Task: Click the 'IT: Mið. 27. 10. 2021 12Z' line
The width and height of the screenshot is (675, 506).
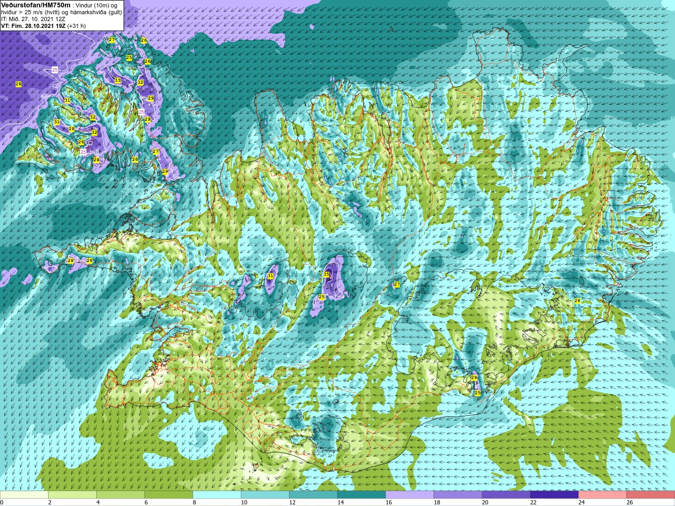Action: (x=33, y=19)
